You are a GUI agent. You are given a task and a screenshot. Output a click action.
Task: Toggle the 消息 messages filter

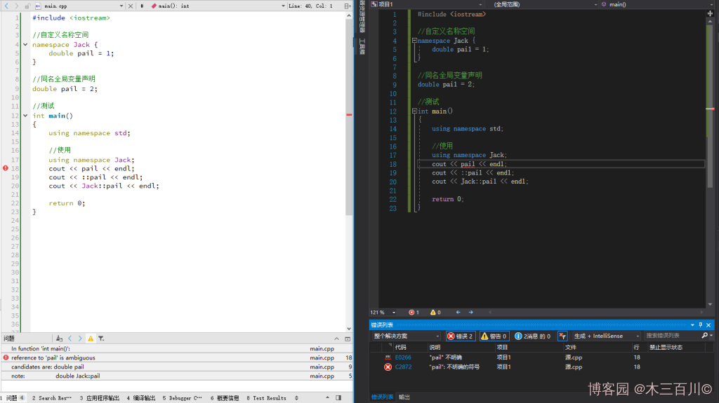click(532, 336)
